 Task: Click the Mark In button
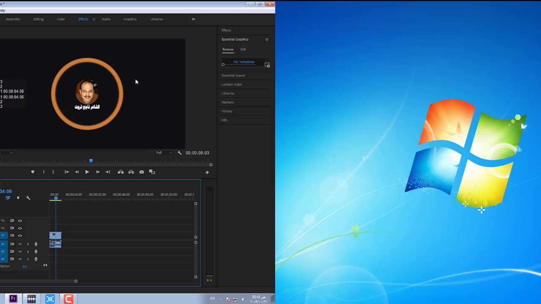coord(44,172)
